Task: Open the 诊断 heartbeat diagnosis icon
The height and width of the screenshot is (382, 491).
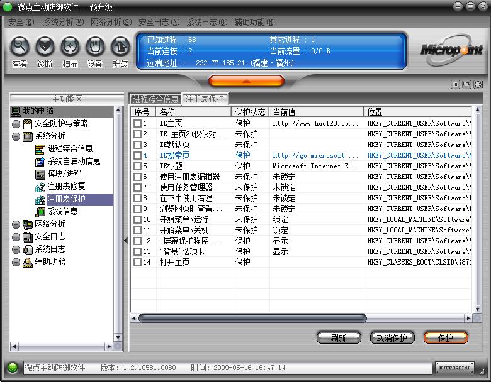Action: [45, 46]
